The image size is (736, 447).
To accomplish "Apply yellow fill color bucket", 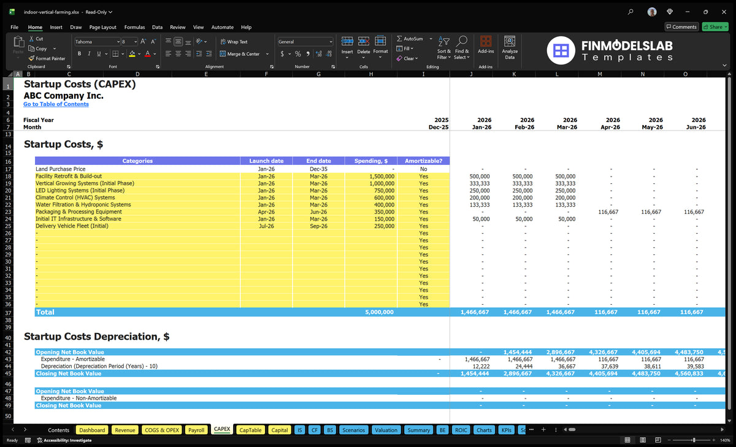I will [x=132, y=54].
